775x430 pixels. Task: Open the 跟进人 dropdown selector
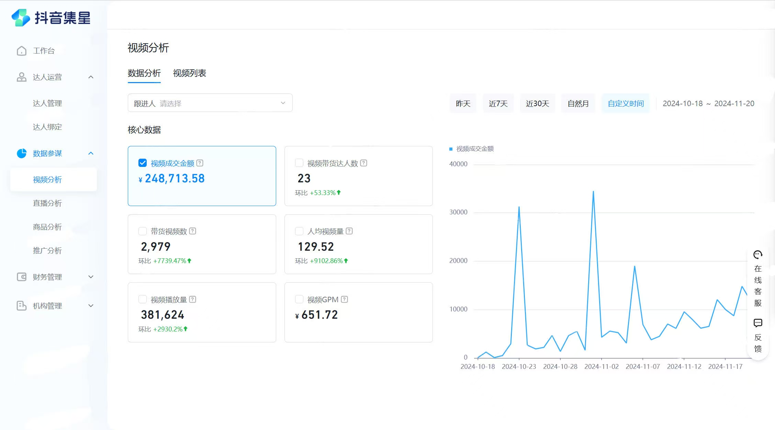click(x=210, y=103)
